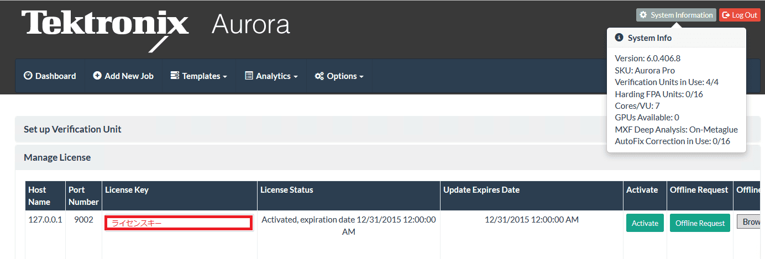765x259 pixels.
Task: Click the plus icon beside Add New Job
Action: coord(97,76)
